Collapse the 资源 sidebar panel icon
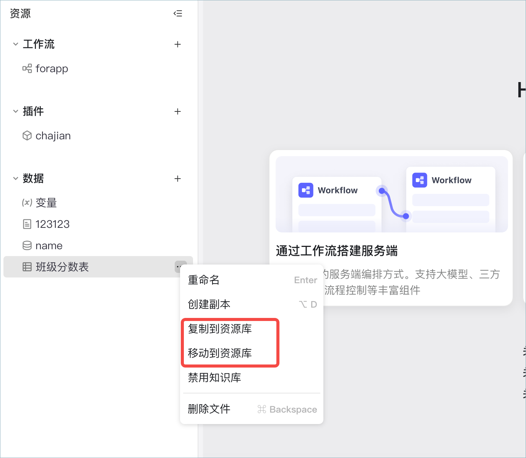 tap(178, 14)
